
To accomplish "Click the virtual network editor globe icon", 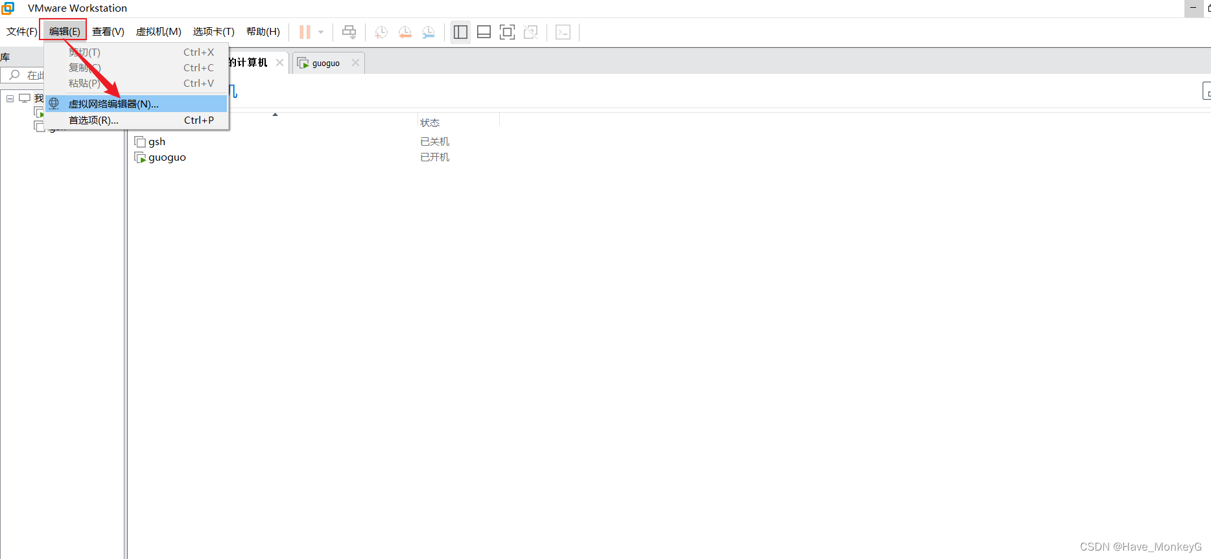I will (54, 104).
